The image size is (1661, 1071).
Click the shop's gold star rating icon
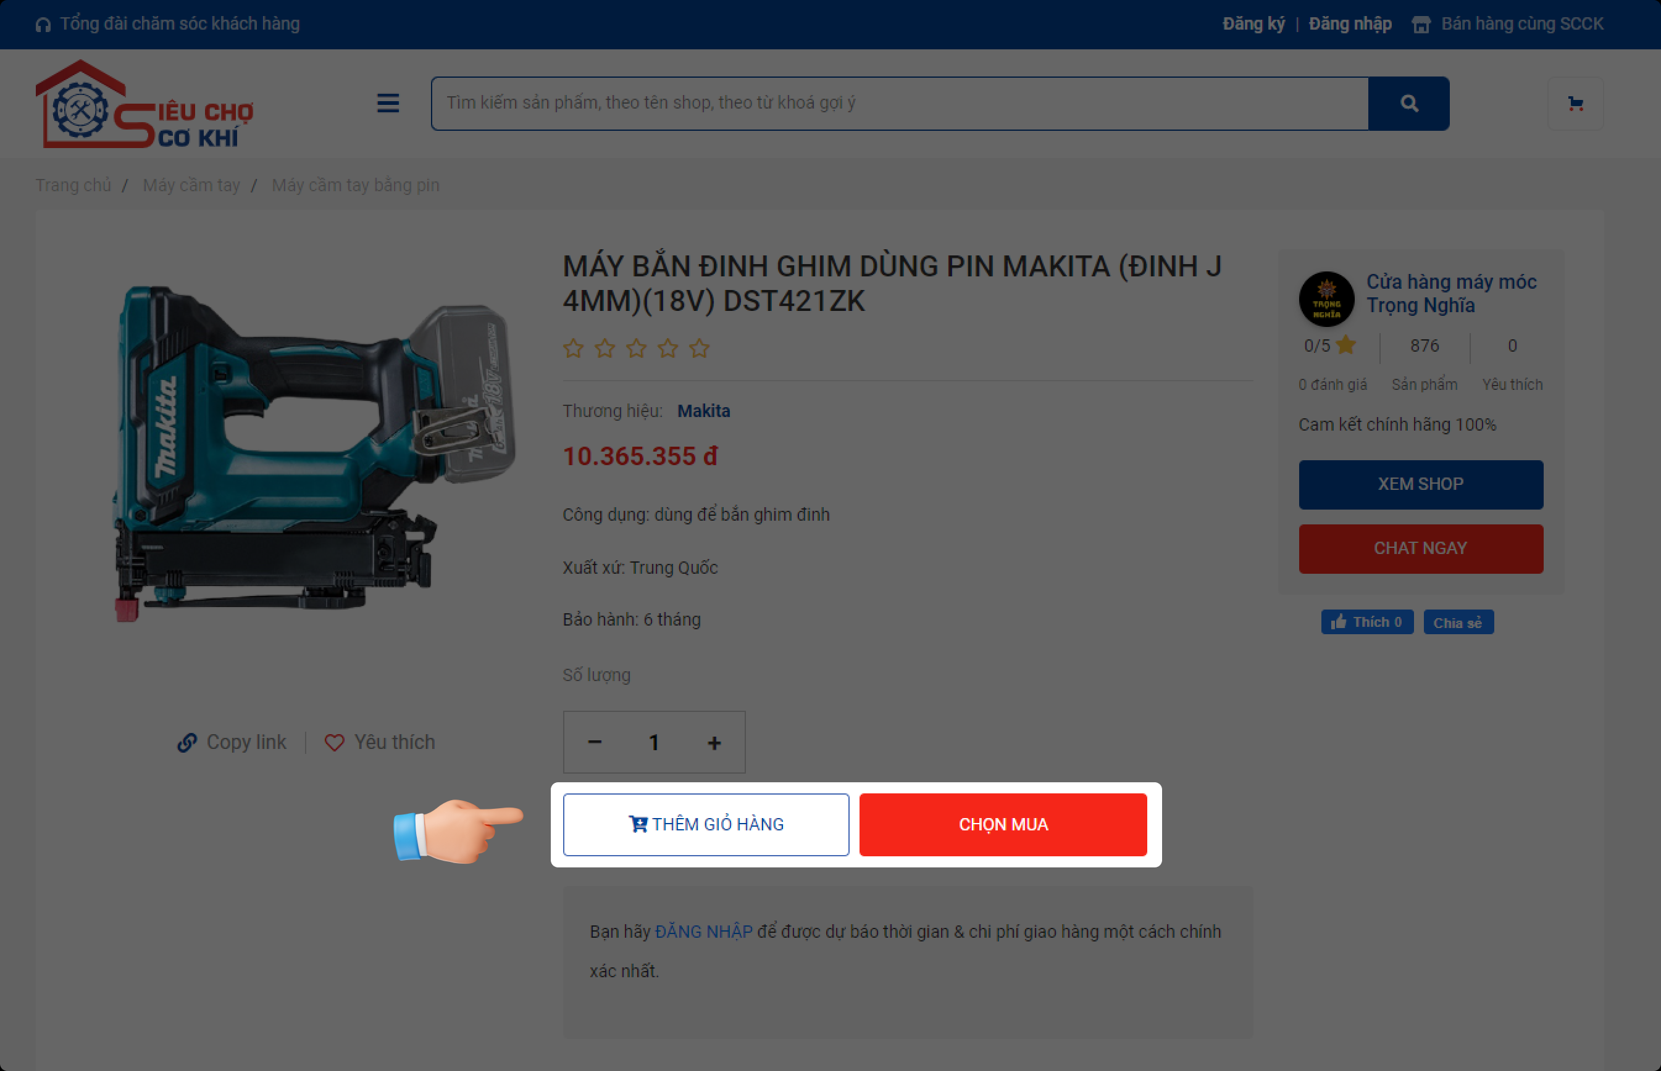[x=1345, y=345]
